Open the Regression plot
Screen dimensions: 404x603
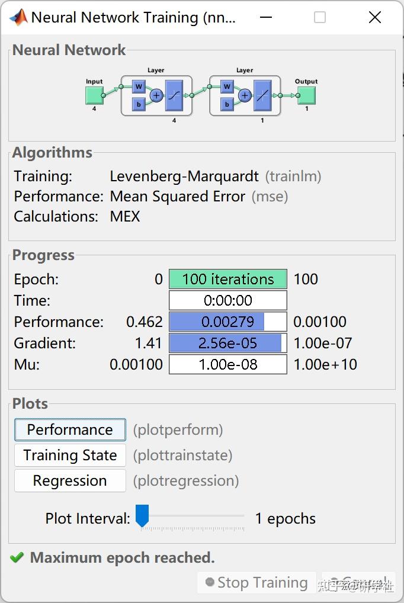[x=70, y=481]
